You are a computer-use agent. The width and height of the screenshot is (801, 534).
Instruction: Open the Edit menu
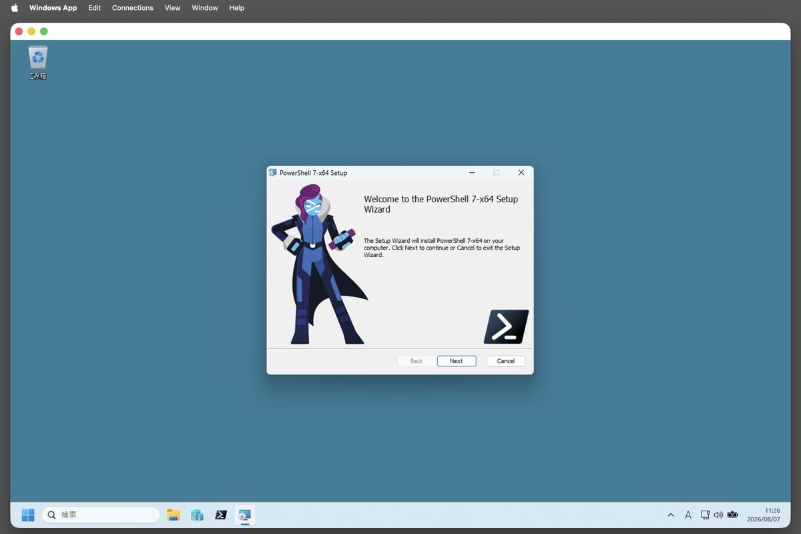click(x=95, y=8)
